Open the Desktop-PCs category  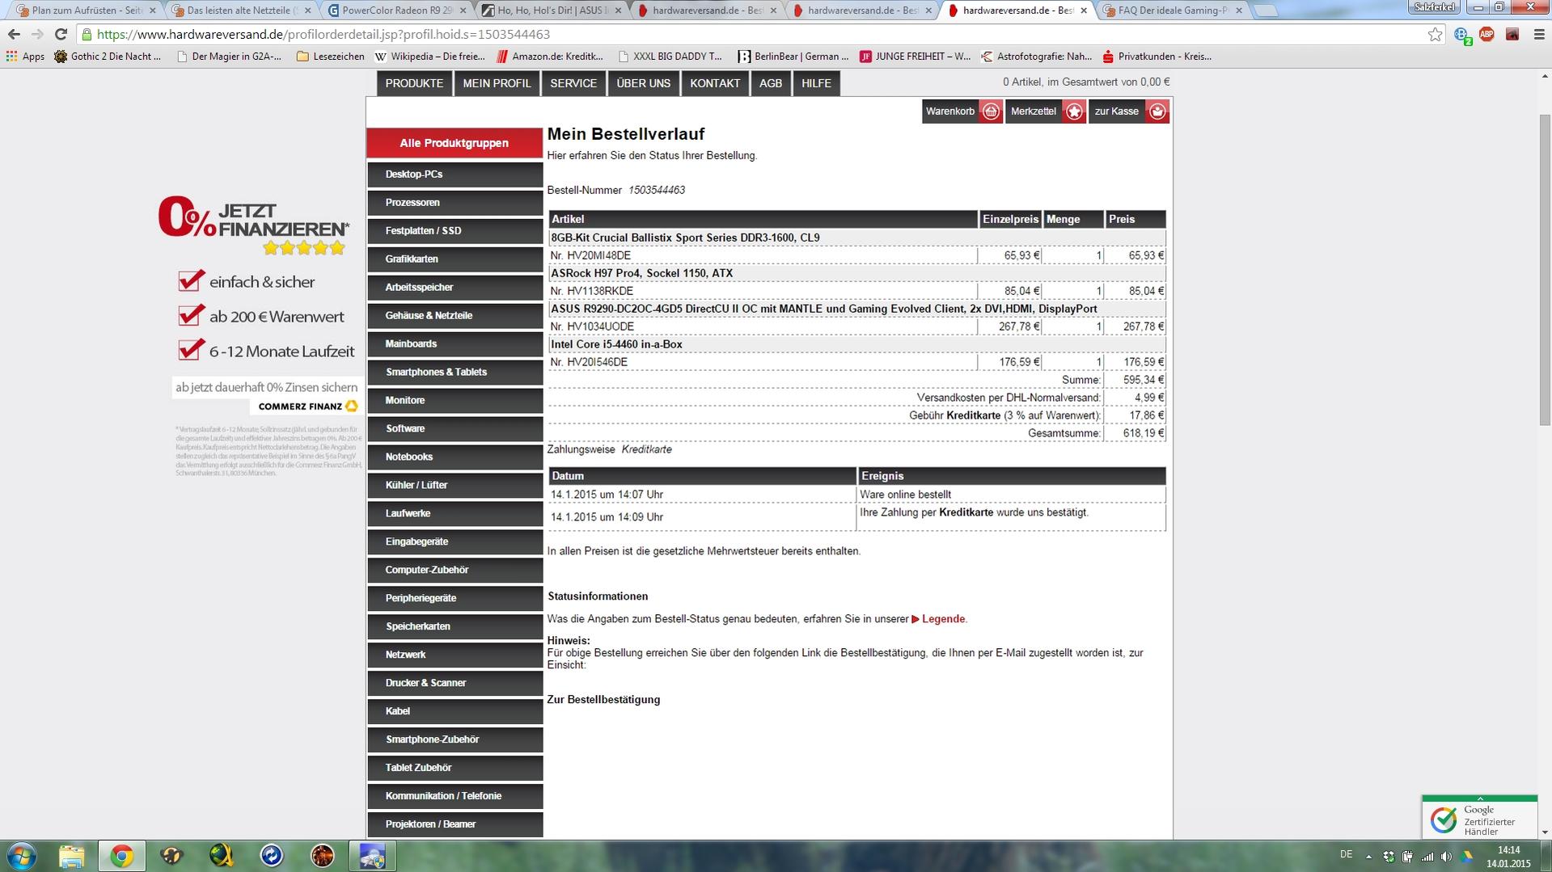click(455, 175)
